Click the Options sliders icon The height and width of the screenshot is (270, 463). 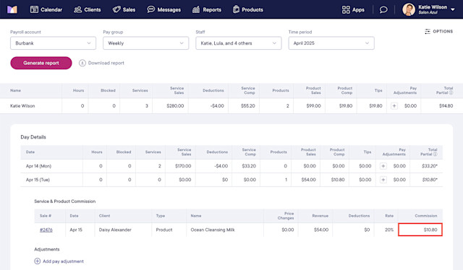[428, 31]
